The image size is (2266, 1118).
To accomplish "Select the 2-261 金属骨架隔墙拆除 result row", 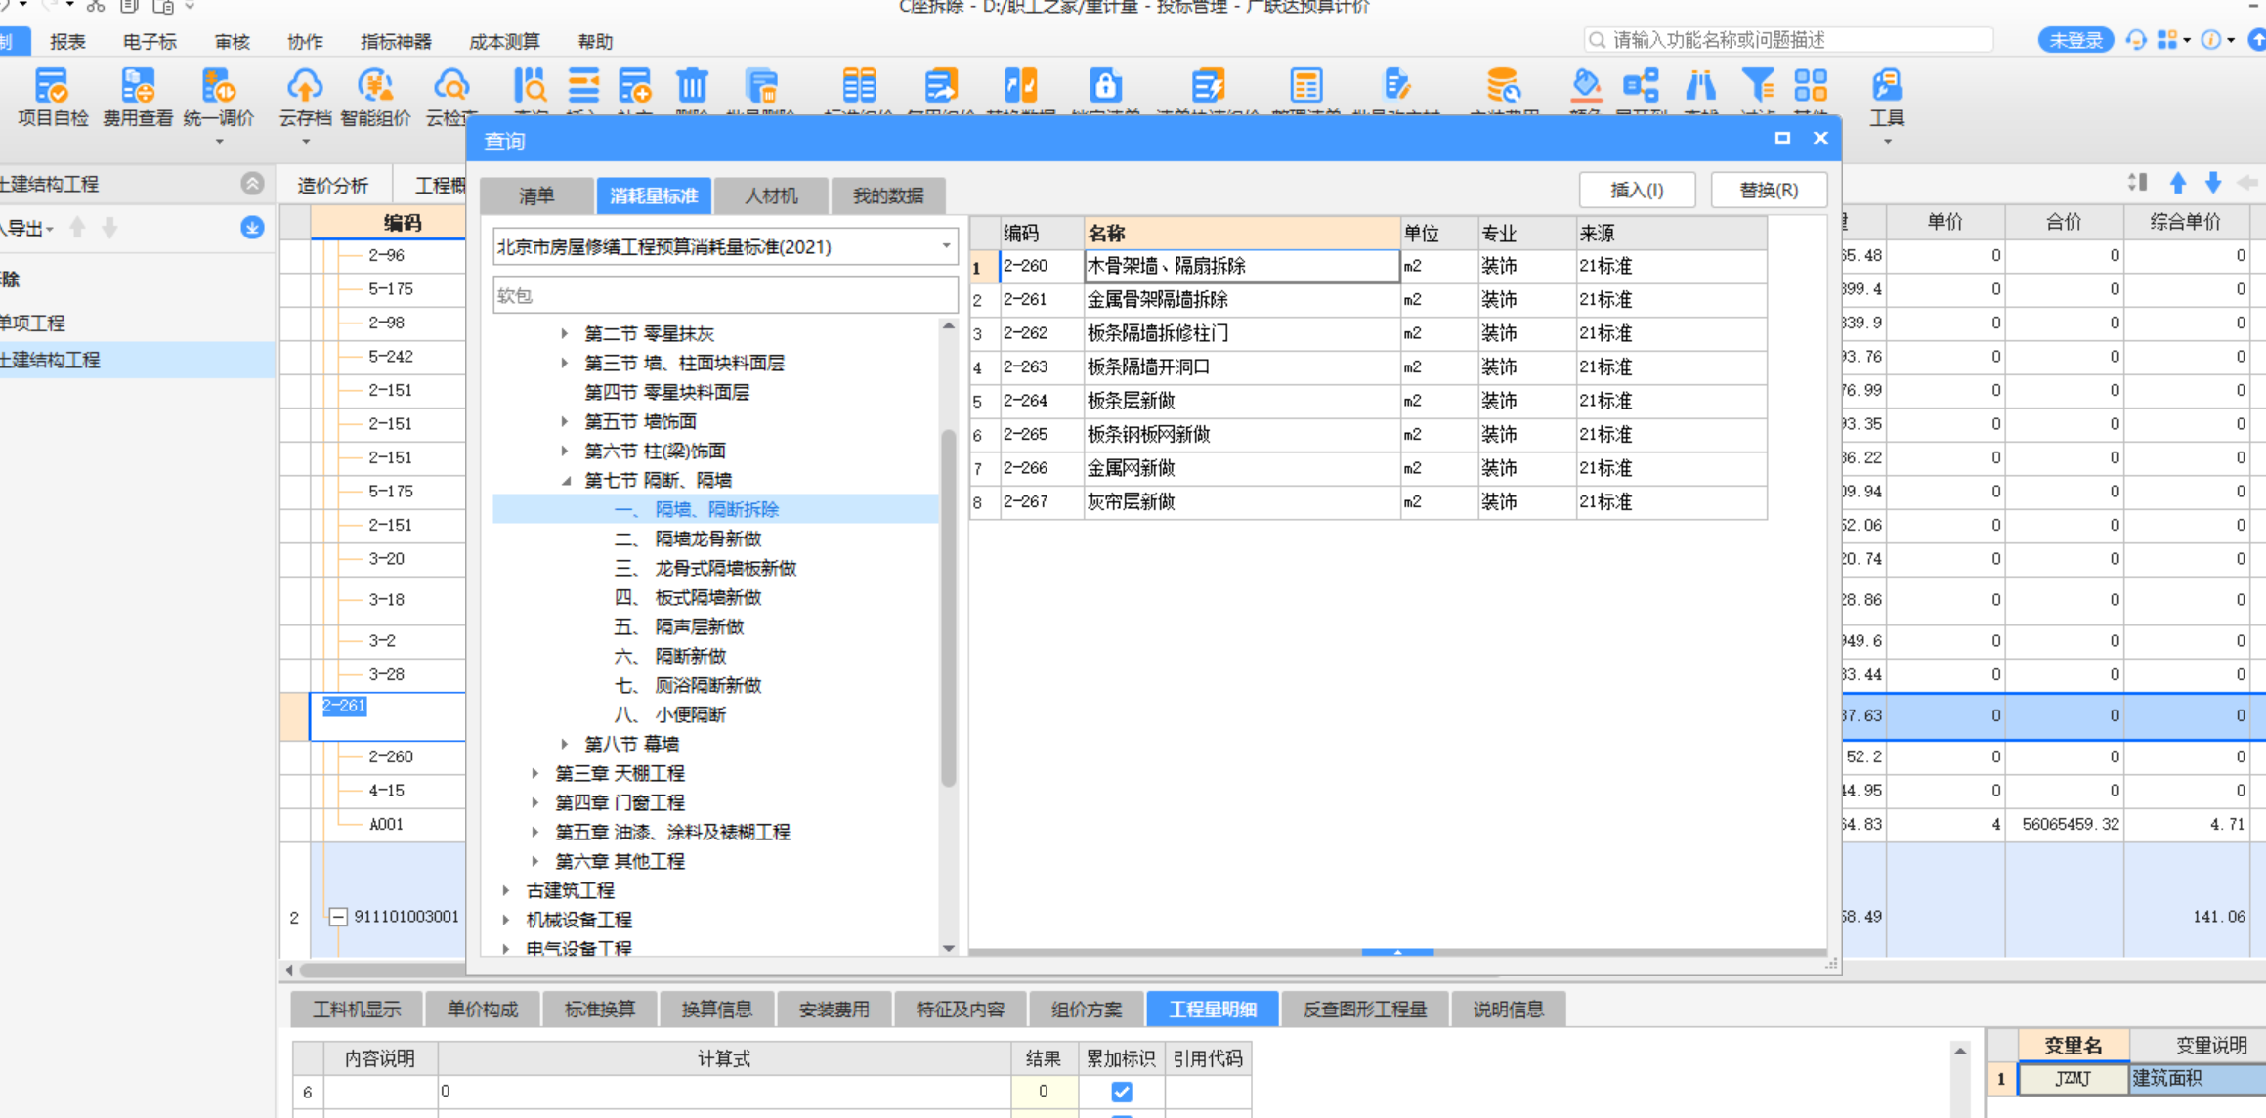I will click(1368, 300).
